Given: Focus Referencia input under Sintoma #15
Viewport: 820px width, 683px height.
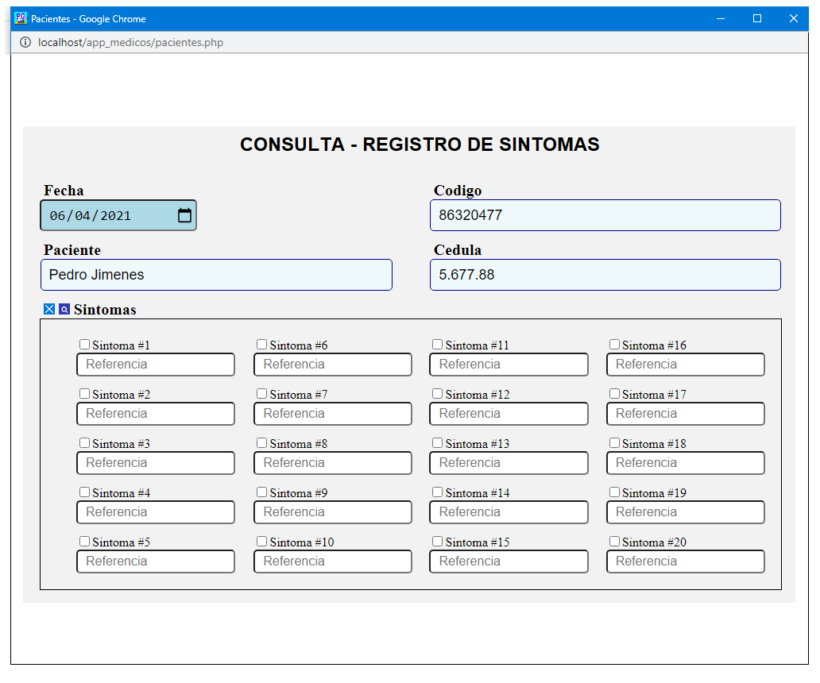Looking at the screenshot, I should point(509,561).
